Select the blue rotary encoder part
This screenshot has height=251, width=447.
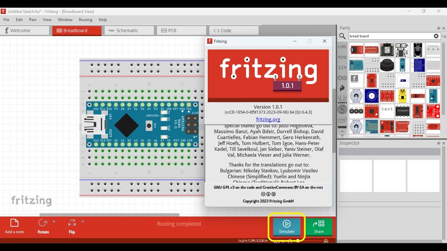[x=372, y=96]
